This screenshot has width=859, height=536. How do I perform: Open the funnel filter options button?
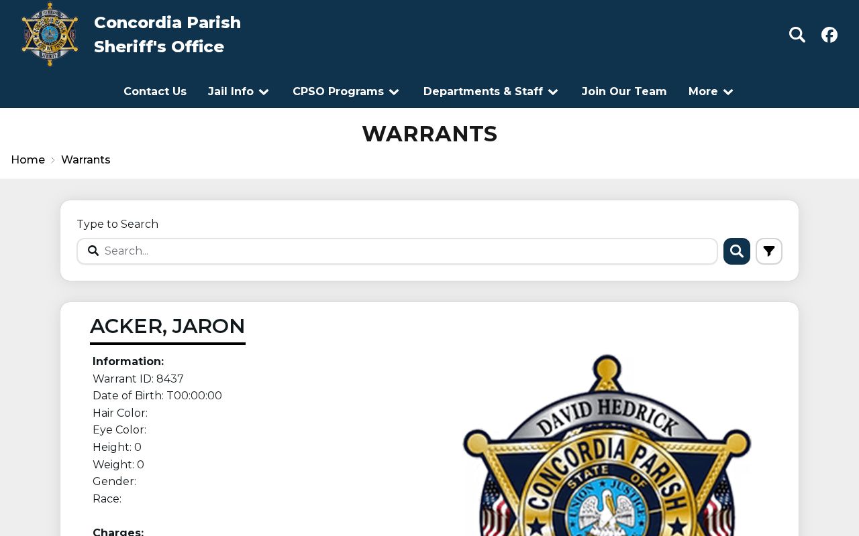click(769, 251)
